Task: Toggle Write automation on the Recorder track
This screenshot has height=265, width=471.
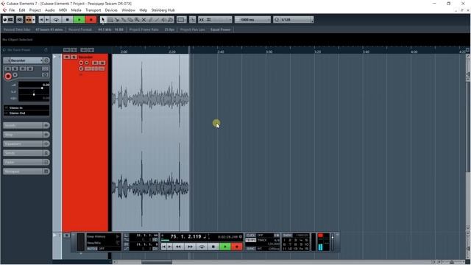Action: coord(102,63)
